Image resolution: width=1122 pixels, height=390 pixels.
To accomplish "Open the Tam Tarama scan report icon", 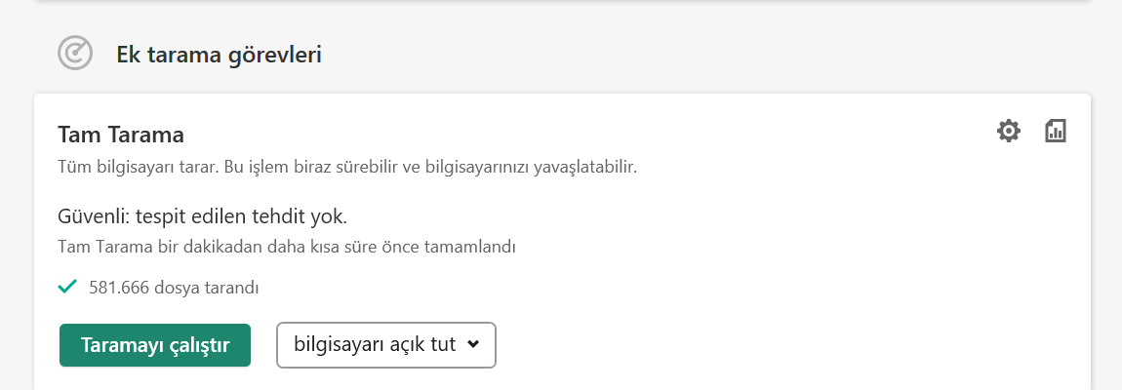I will [1055, 131].
